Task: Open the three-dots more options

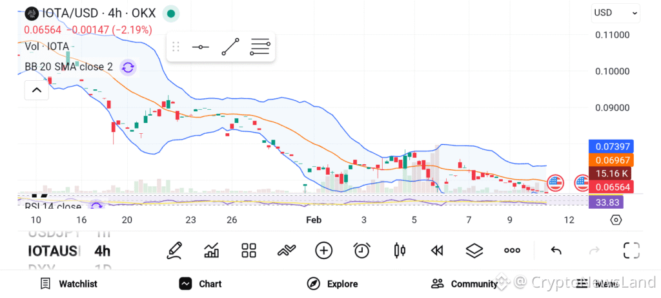Action: click(512, 250)
